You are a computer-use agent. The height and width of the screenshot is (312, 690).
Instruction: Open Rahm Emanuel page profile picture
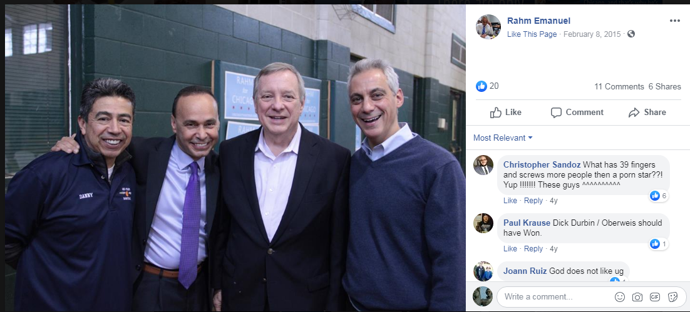click(x=488, y=27)
